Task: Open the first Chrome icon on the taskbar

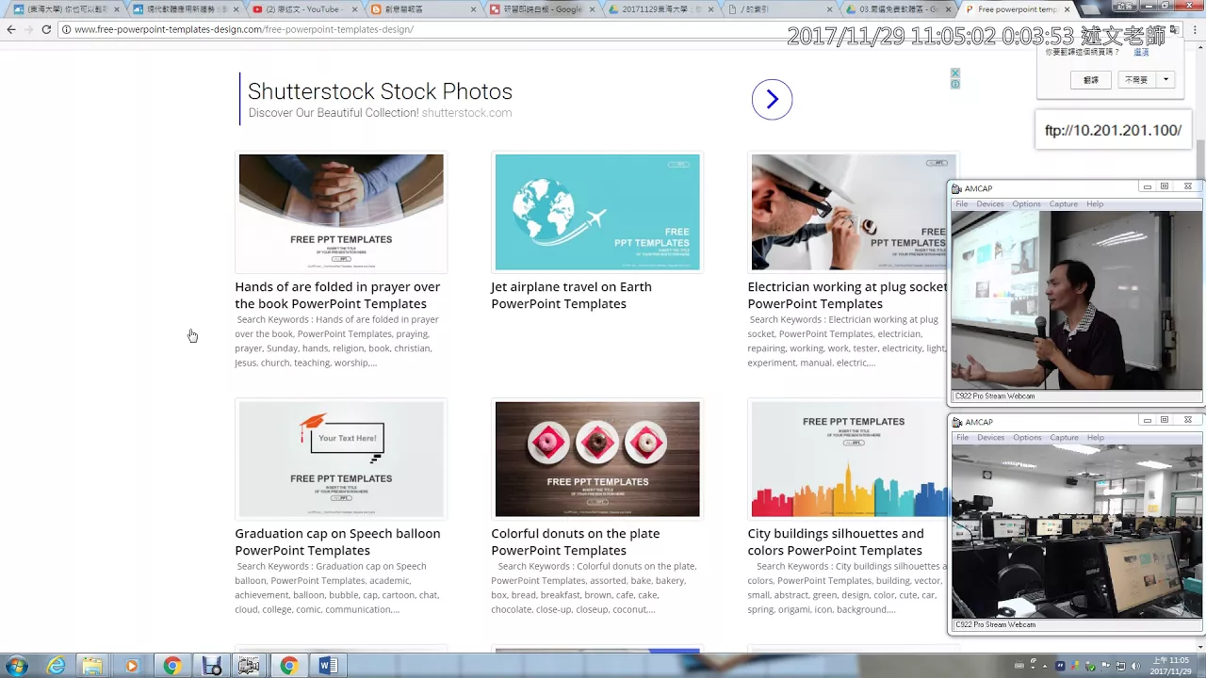Action: pos(171,666)
